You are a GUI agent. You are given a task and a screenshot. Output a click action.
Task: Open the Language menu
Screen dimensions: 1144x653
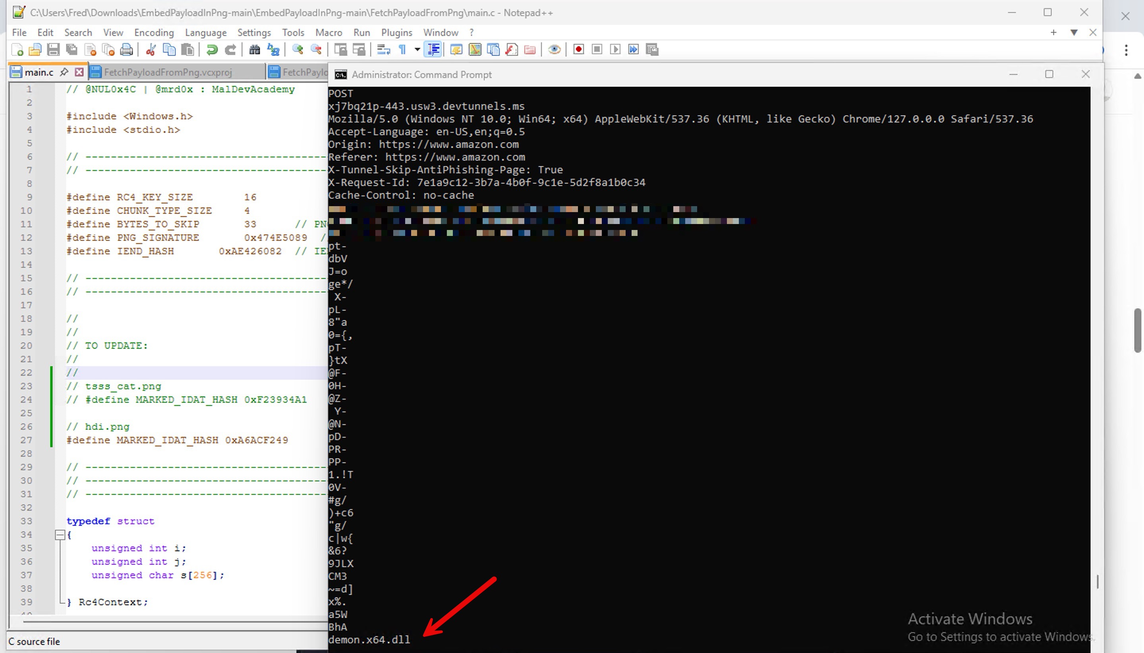point(206,32)
